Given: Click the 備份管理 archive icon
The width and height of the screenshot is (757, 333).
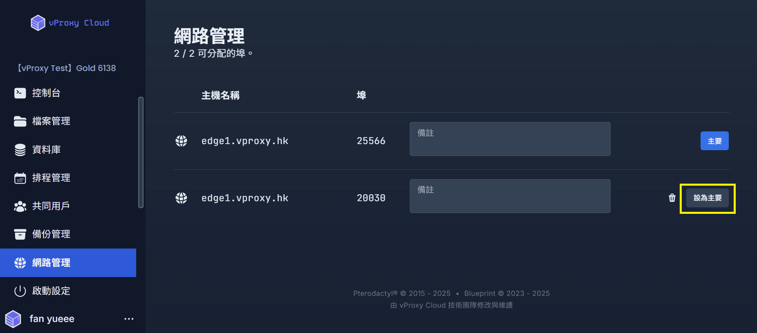Looking at the screenshot, I should [x=20, y=234].
